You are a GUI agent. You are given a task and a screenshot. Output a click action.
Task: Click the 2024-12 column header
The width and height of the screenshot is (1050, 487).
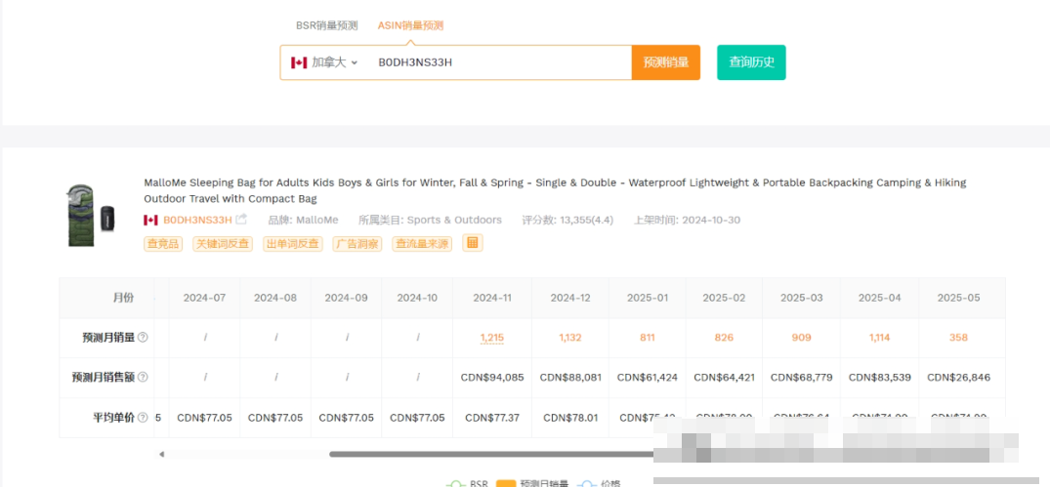pos(570,298)
